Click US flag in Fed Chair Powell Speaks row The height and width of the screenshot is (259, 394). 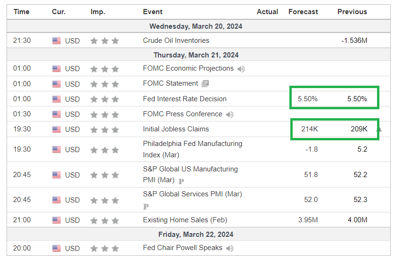click(x=57, y=249)
